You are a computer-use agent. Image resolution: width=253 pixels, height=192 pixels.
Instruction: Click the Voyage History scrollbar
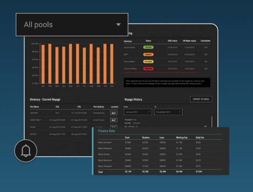pyautogui.click(x=212, y=122)
